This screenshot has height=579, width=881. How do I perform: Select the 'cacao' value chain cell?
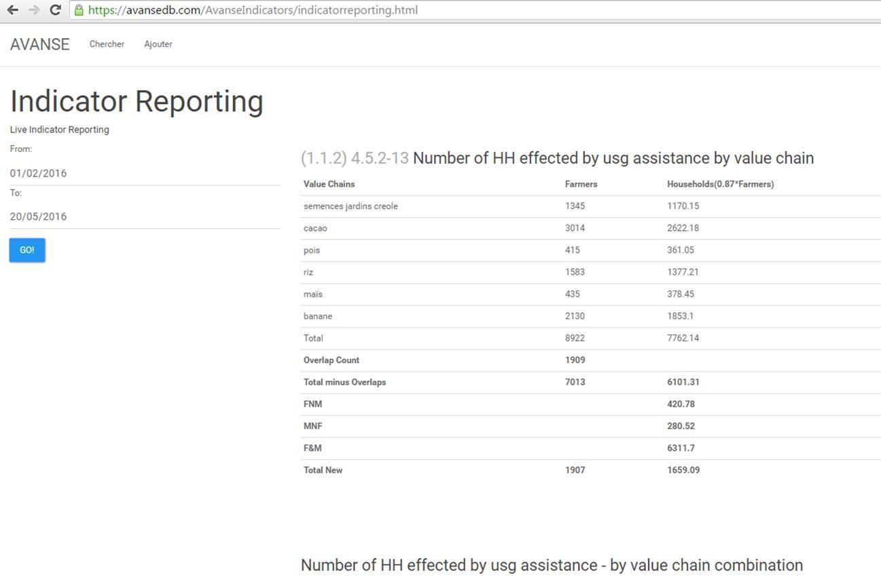pyautogui.click(x=315, y=228)
